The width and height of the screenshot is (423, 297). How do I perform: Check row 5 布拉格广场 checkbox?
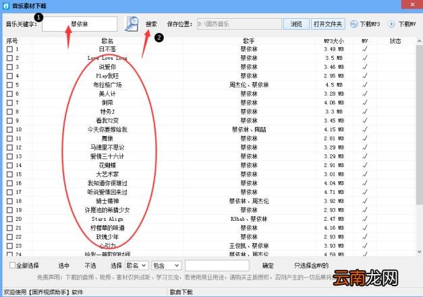click(9, 85)
